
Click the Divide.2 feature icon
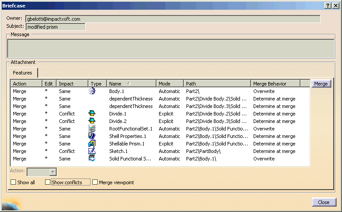click(92, 121)
